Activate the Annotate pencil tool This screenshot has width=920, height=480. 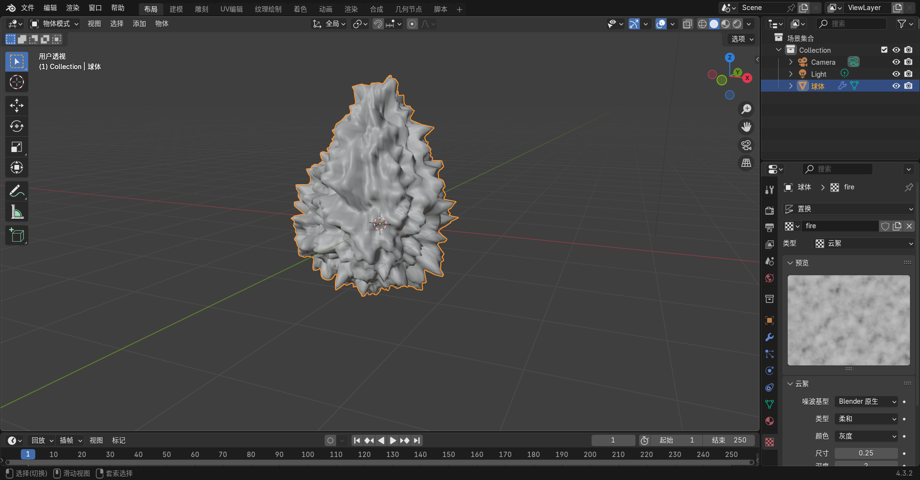tap(17, 191)
